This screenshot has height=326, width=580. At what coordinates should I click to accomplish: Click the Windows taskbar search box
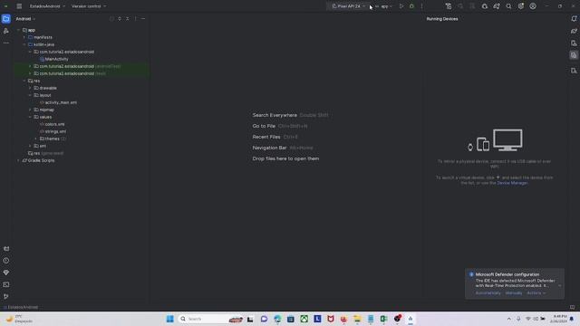(211, 319)
